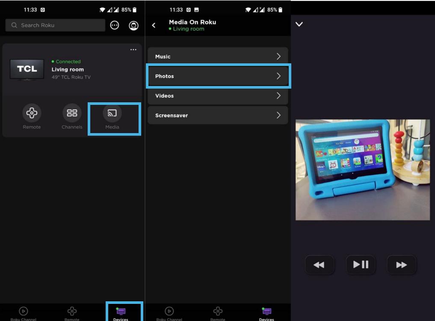Expand the Screensaver row chevron

278,115
